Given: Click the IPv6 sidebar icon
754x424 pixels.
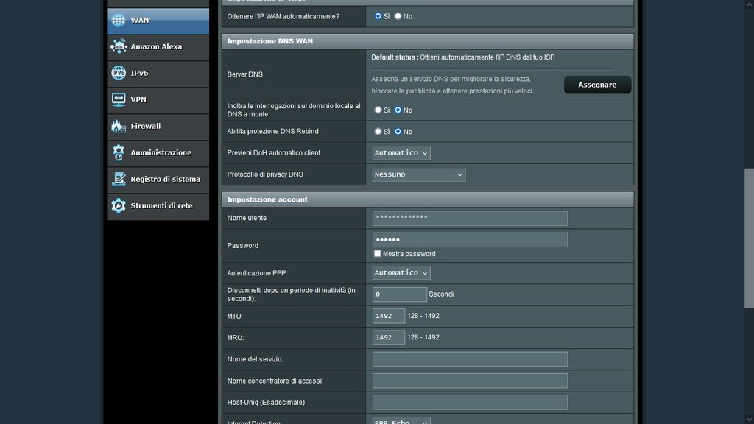Looking at the screenshot, I should (118, 73).
